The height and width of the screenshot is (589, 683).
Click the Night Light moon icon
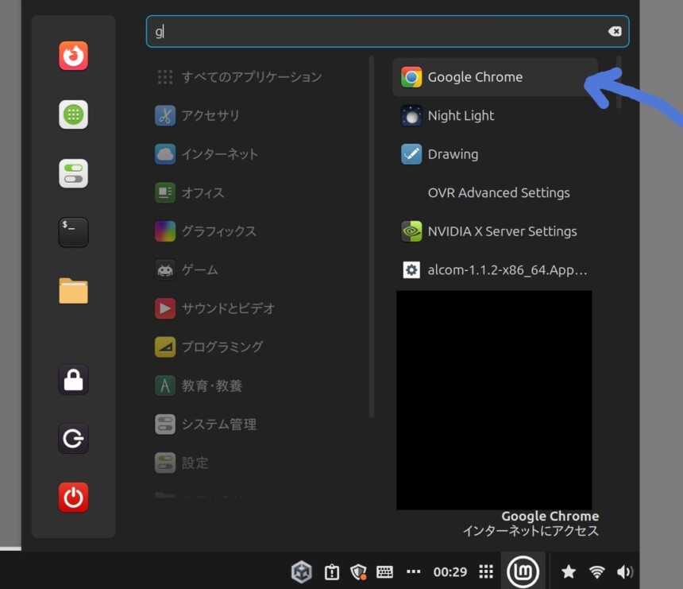click(411, 115)
